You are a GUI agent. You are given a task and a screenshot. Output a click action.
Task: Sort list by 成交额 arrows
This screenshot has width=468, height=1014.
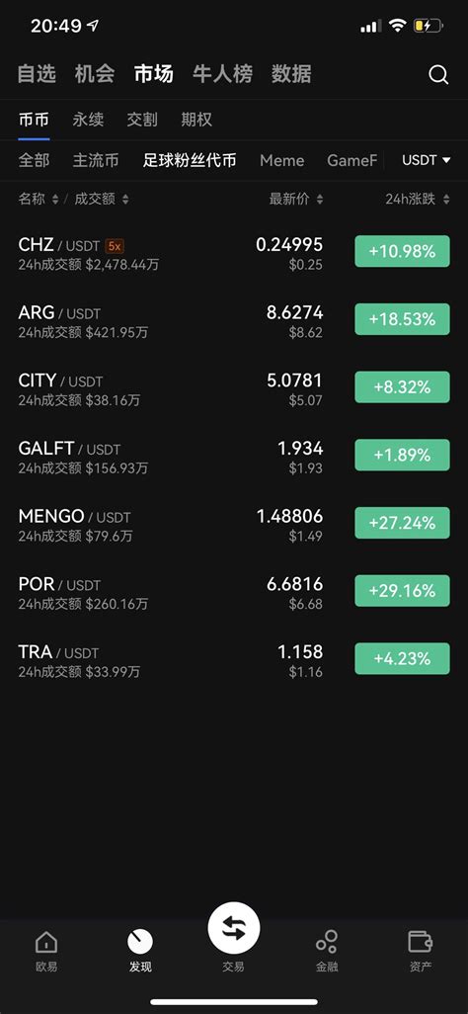pos(125,200)
